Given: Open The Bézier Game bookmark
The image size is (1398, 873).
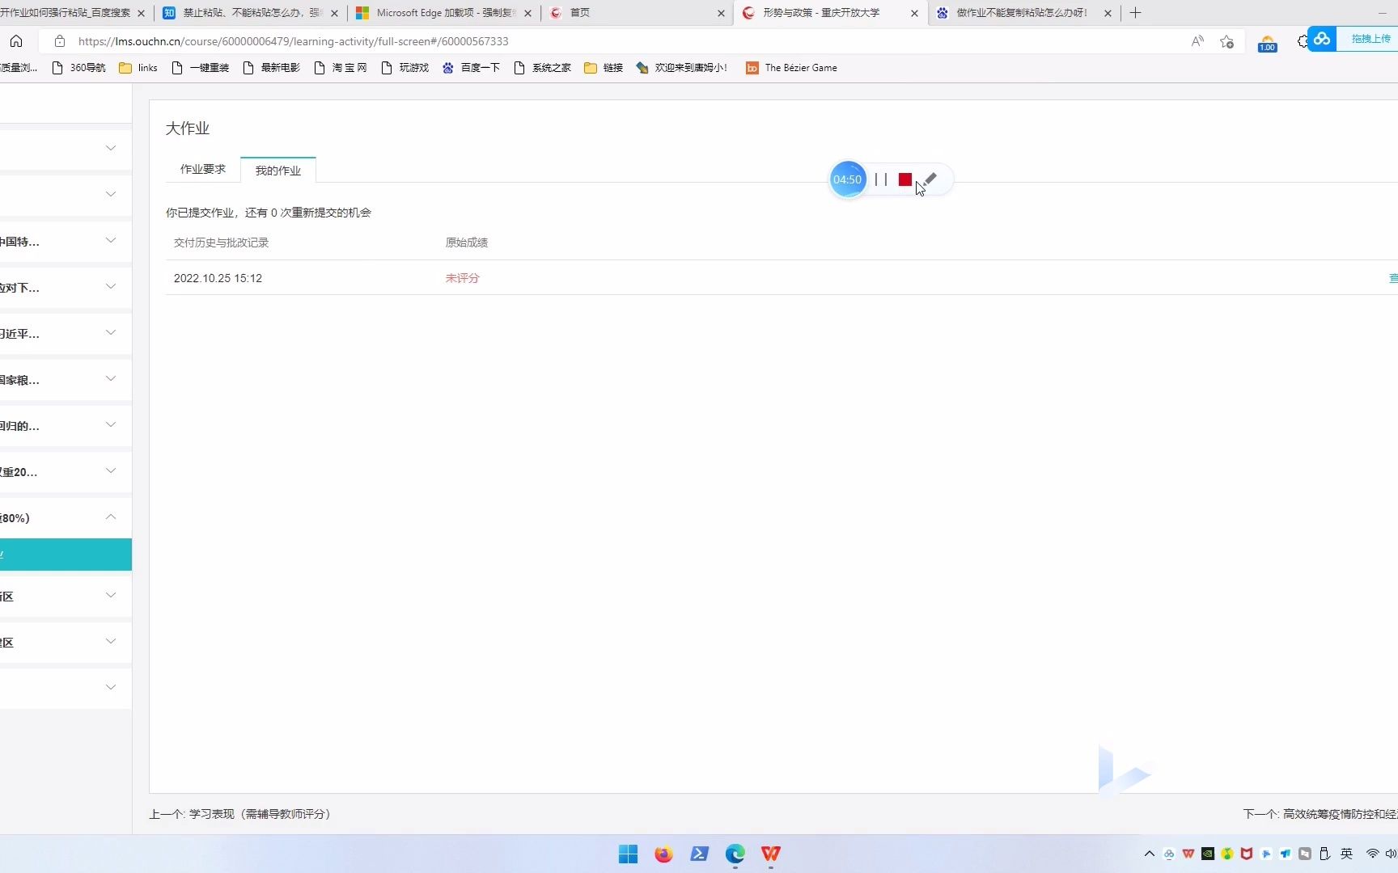Looking at the screenshot, I should click(791, 68).
